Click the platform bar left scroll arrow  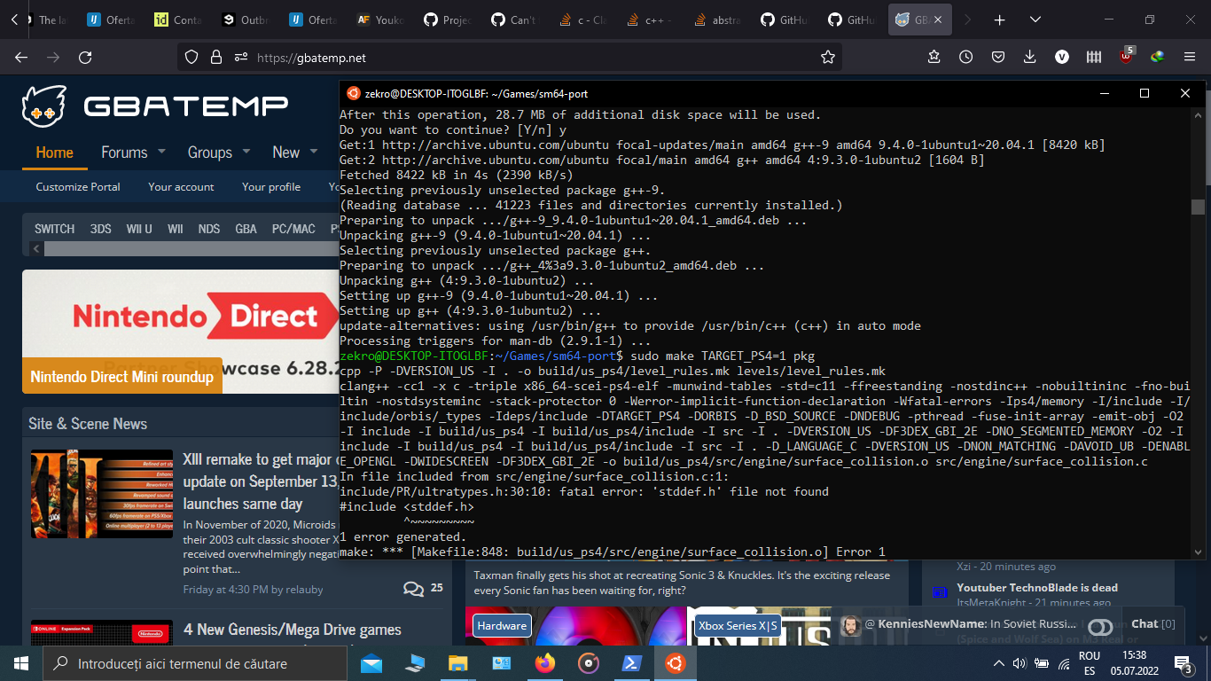[x=37, y=249]
